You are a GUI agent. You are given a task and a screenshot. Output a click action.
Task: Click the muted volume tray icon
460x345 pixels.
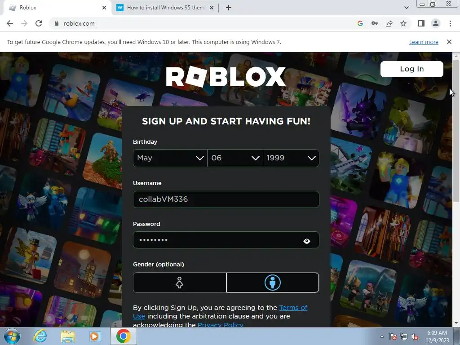pos(415,337)
